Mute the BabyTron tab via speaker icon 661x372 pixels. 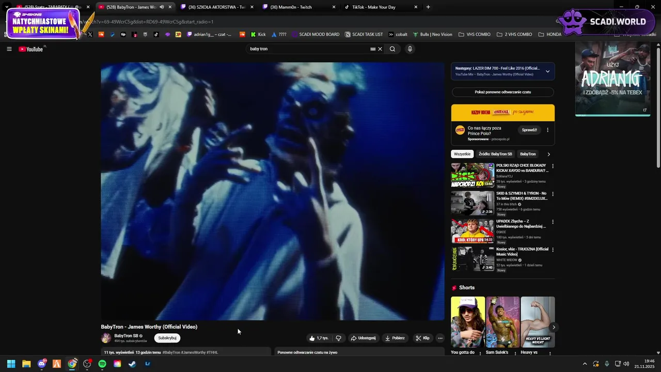(x=162, y=7)
